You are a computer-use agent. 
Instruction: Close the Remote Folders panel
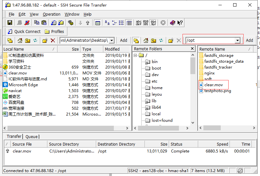pyautogui.click(x=192, y=49)
